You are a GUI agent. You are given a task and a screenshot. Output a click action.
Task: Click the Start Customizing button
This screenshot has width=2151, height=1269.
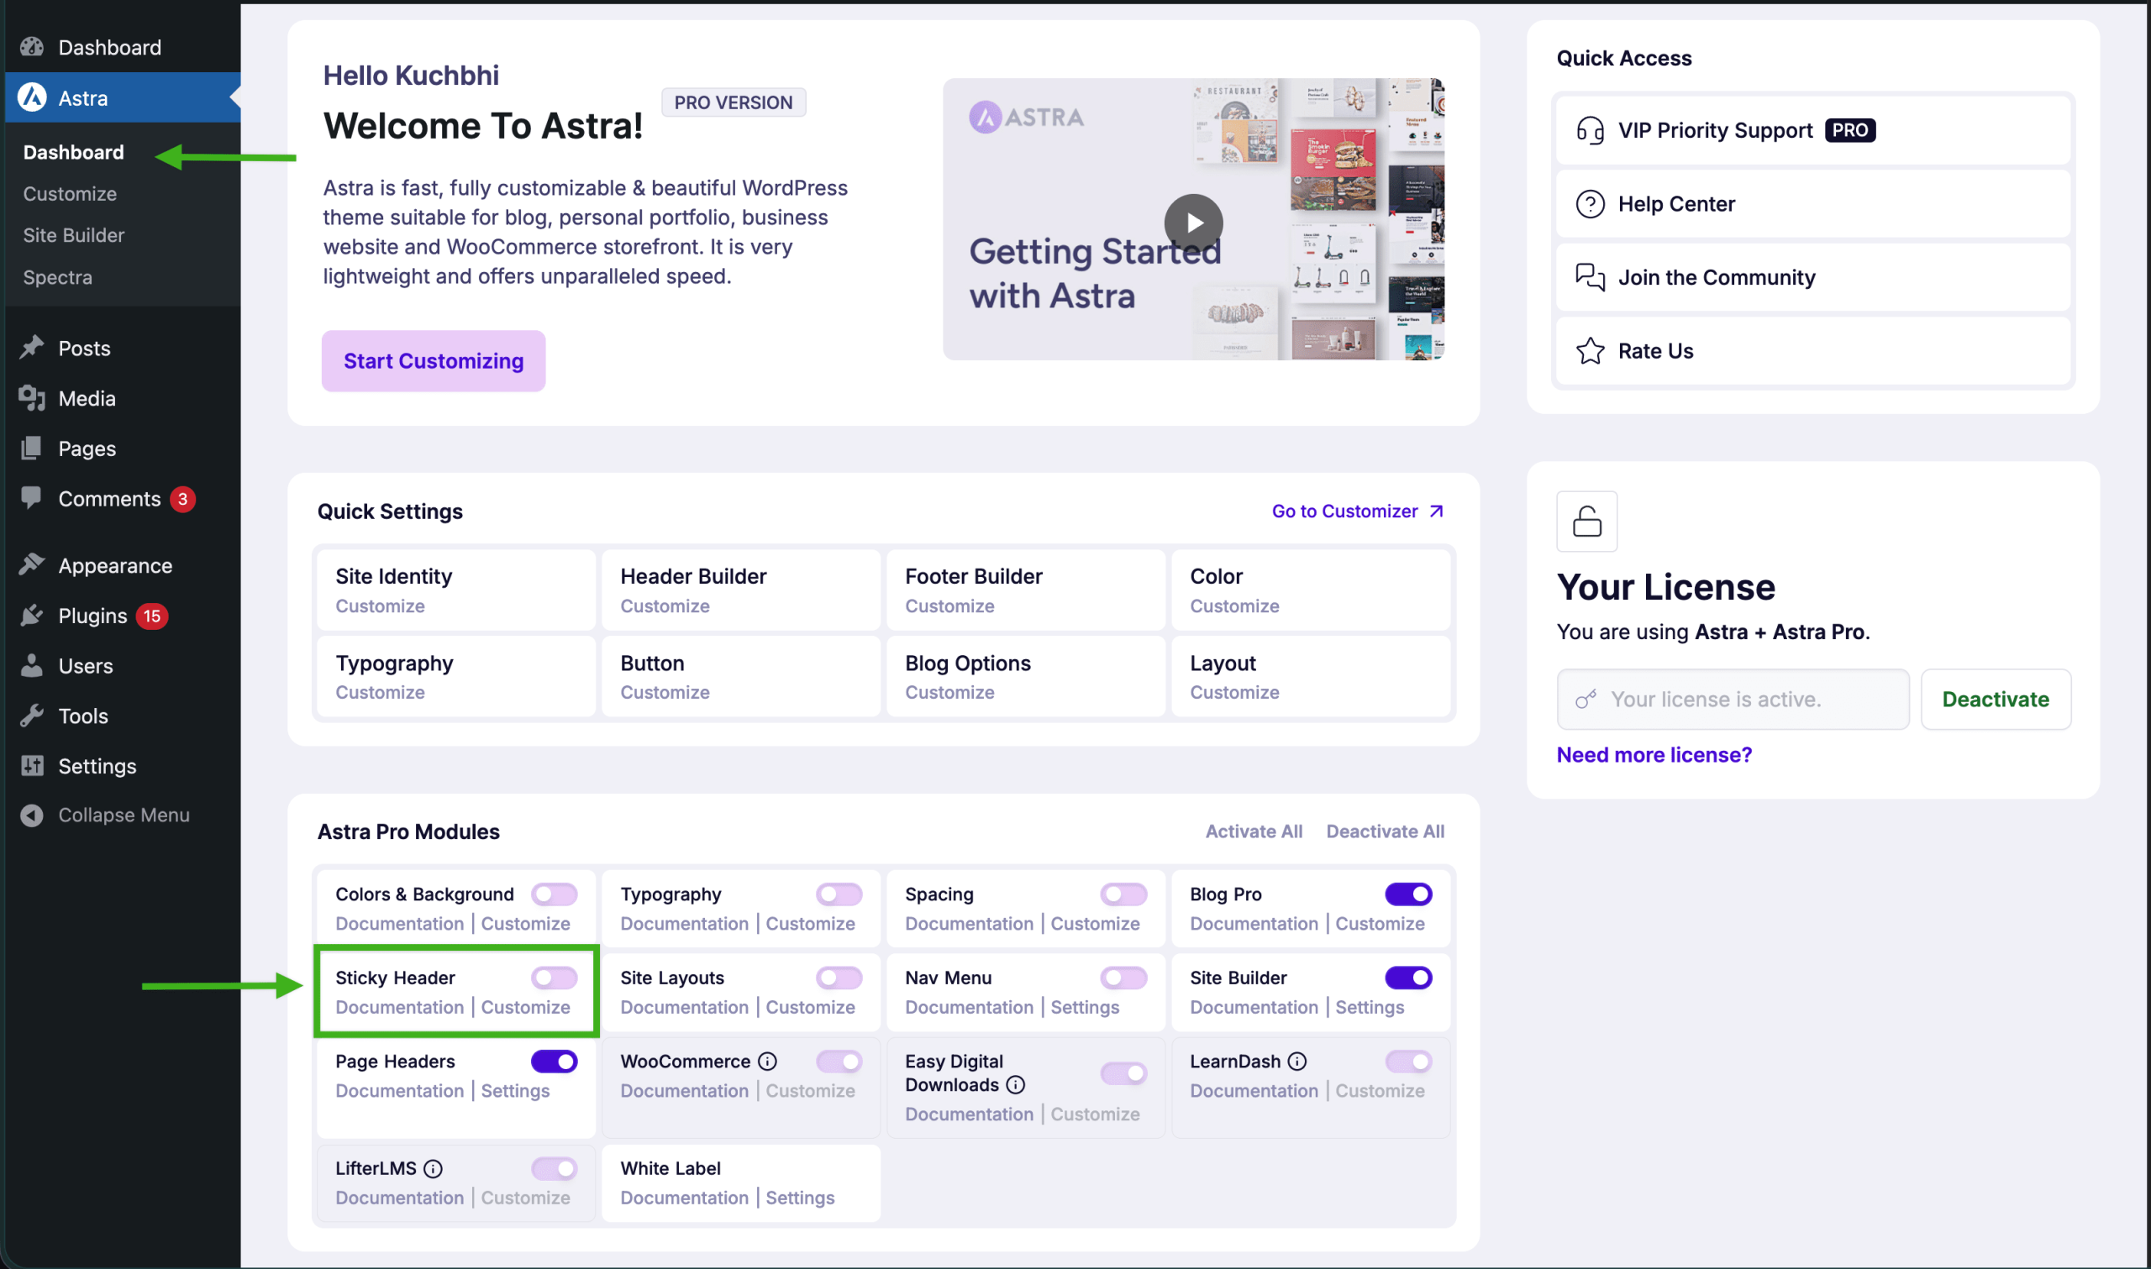(x=433, y=361)
